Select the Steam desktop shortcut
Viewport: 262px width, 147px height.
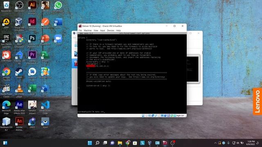19,73
